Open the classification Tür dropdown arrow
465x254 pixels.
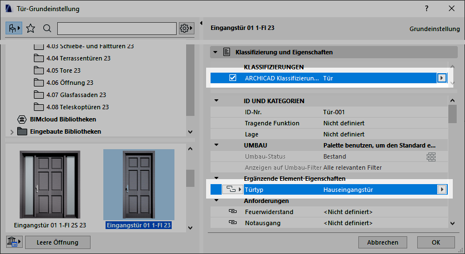pos(442,78)
